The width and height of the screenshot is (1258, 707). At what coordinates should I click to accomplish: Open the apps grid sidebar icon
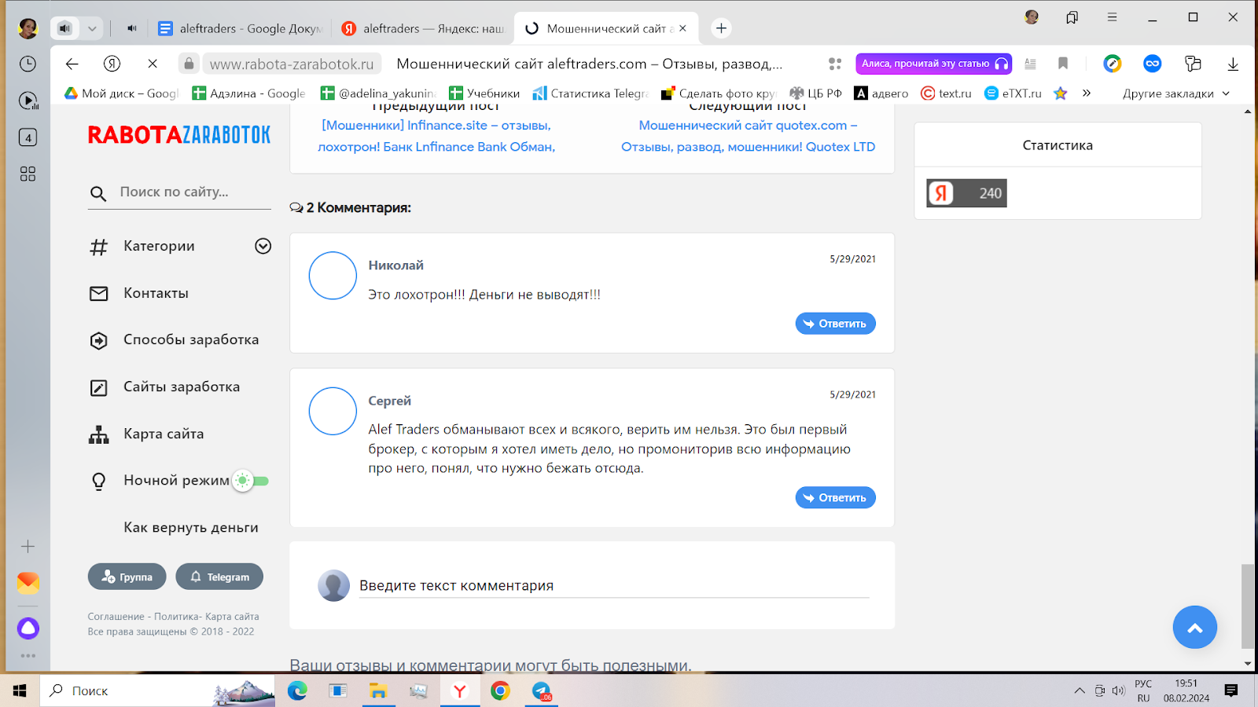pos(28,174)
